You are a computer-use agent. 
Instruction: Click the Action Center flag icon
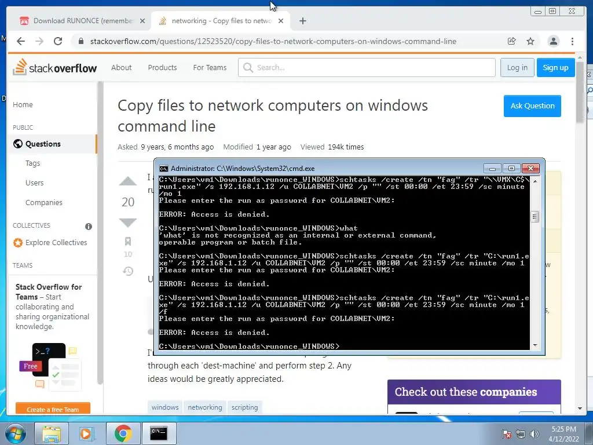pyautogui.click(x=507, y=434)
